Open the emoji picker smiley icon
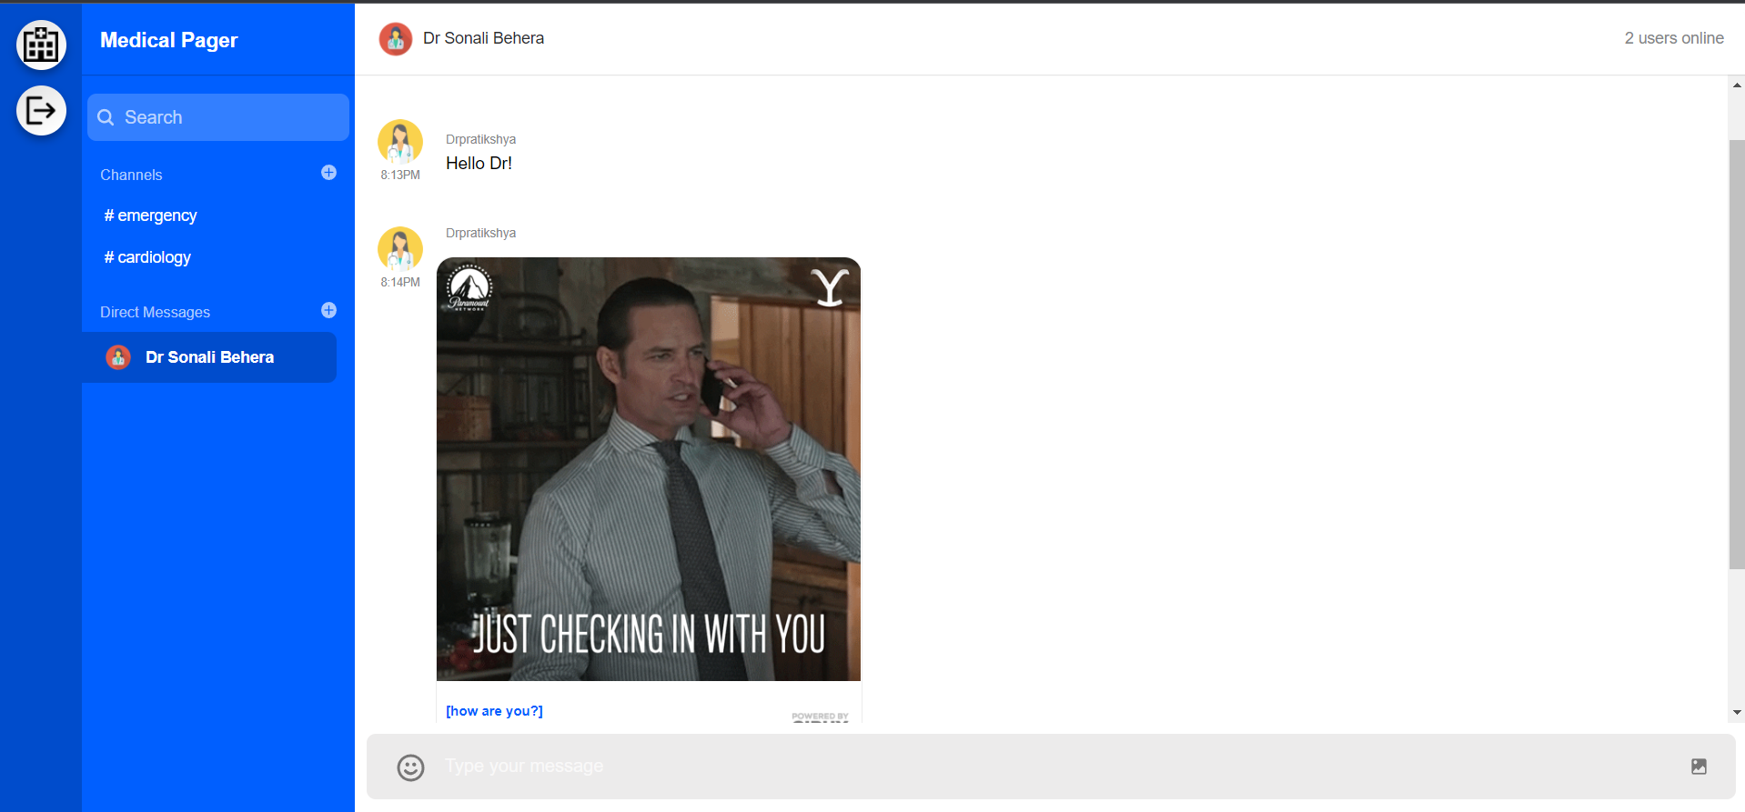The width and height of the screenshot is (1745, 812). pyautogui.click(x=410, y=767)
